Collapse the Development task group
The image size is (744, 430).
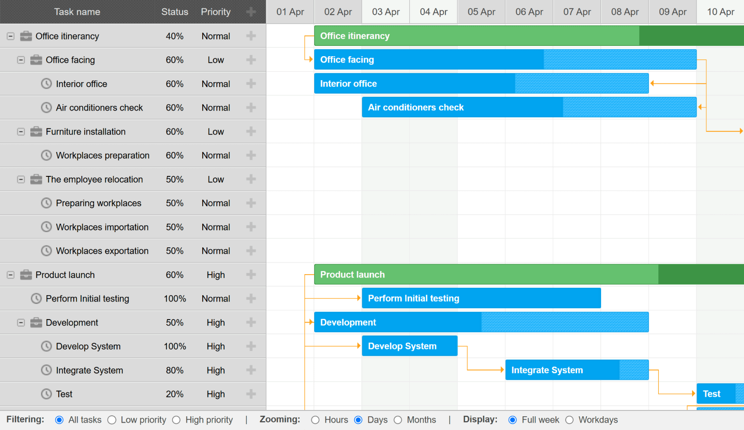click(x=21, y=322)
